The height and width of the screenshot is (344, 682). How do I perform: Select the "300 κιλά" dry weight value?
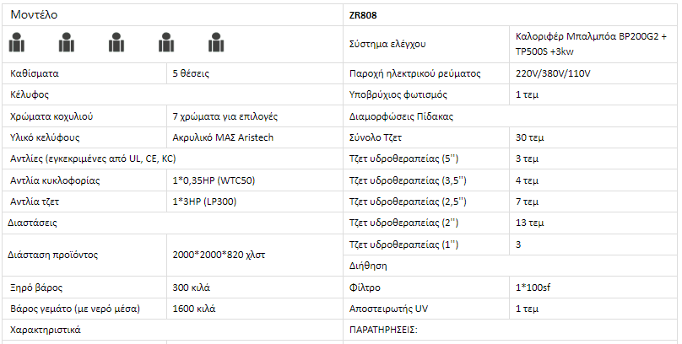coord(192,288)
